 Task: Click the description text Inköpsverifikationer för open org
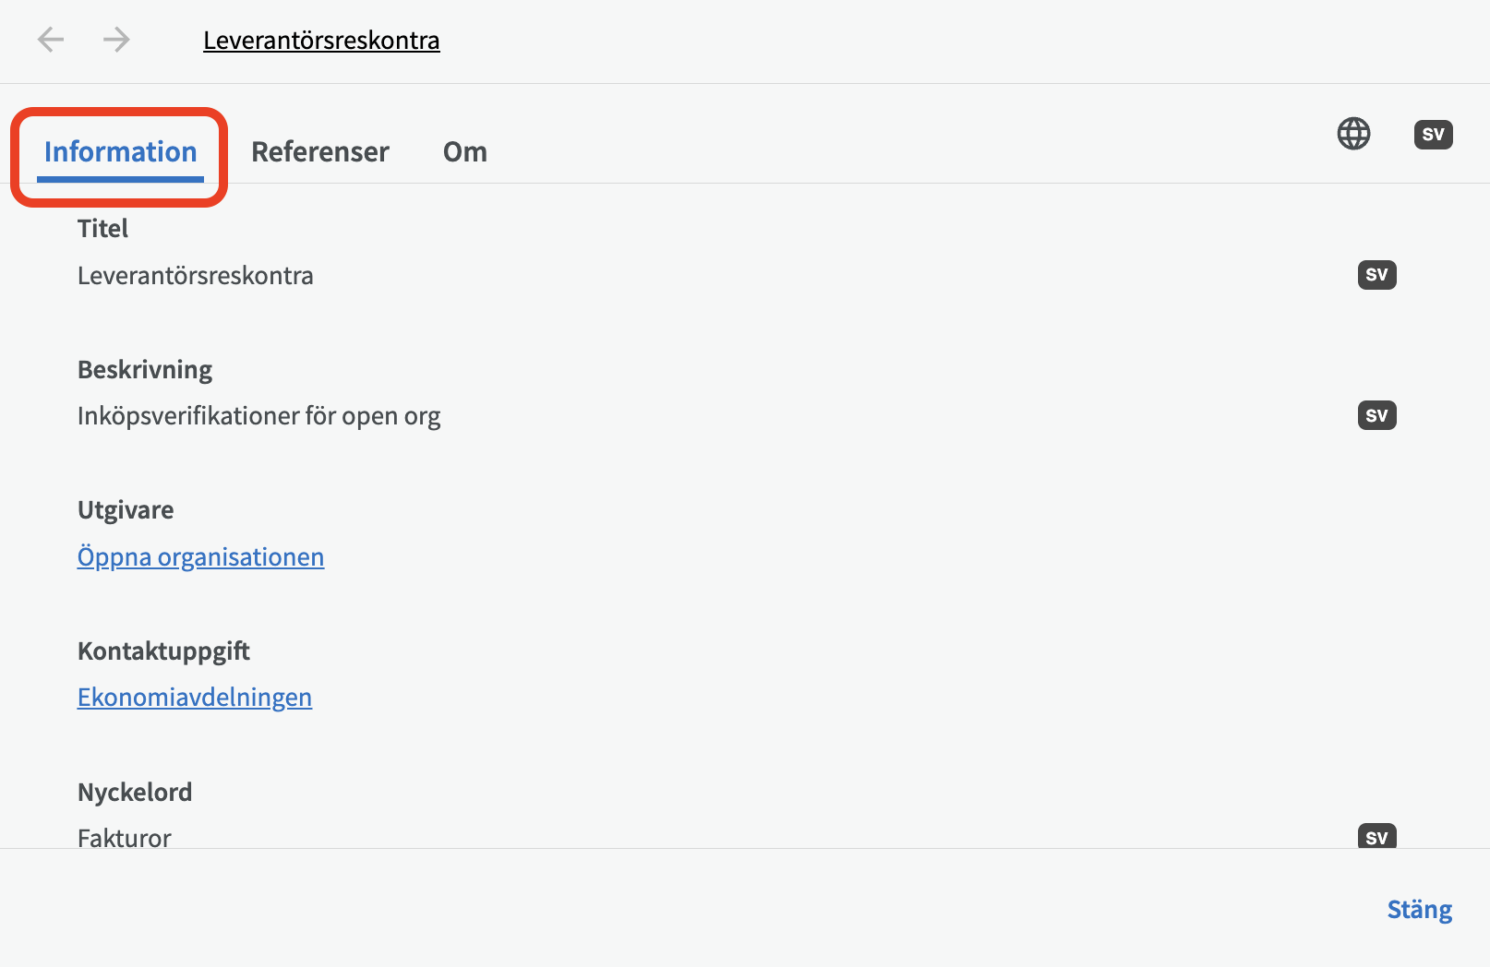click(258, 416)
